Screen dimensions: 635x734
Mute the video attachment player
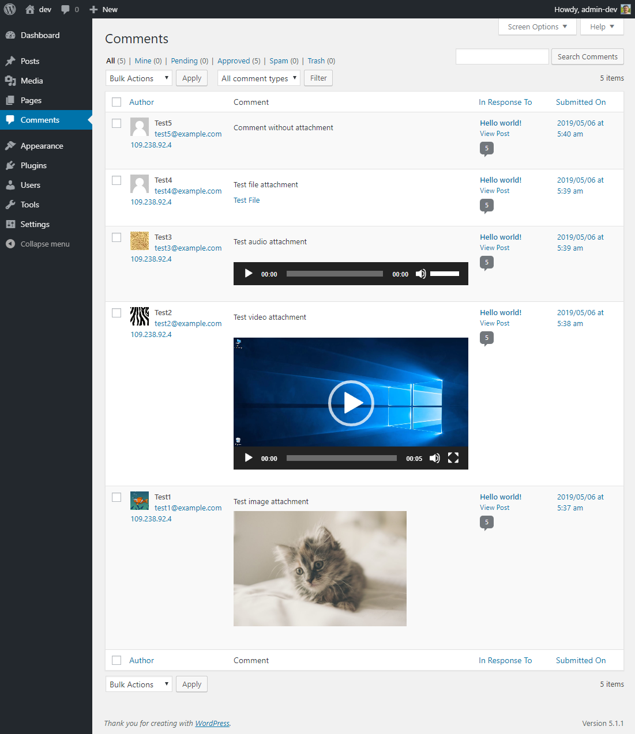[x=435, y=458]
